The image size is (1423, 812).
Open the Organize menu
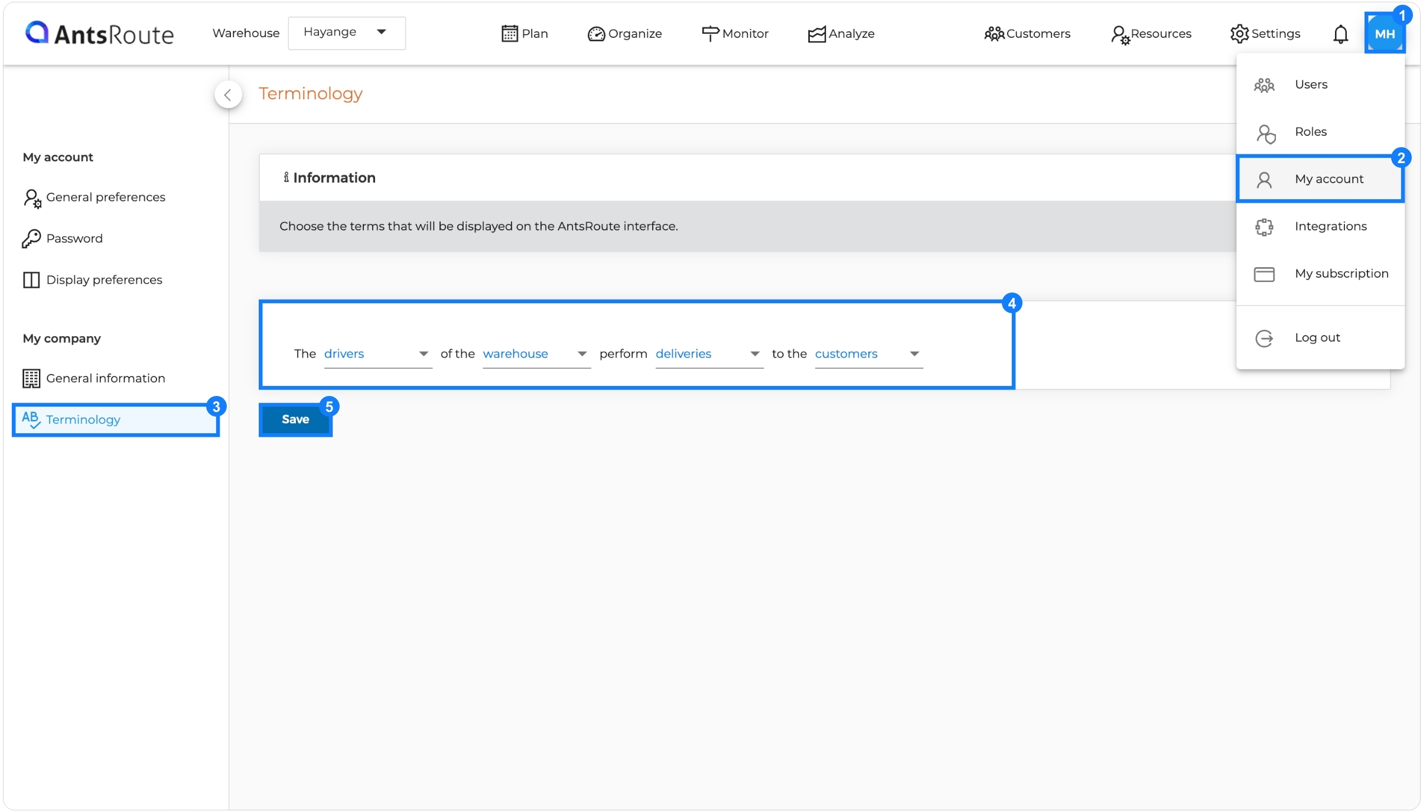(x=625, y=34)
